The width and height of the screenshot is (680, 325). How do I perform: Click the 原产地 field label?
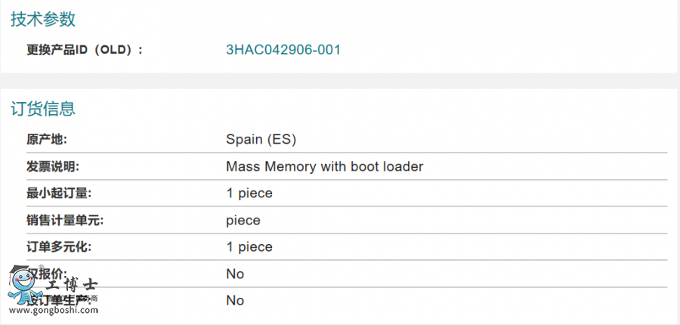coord(47,140)
